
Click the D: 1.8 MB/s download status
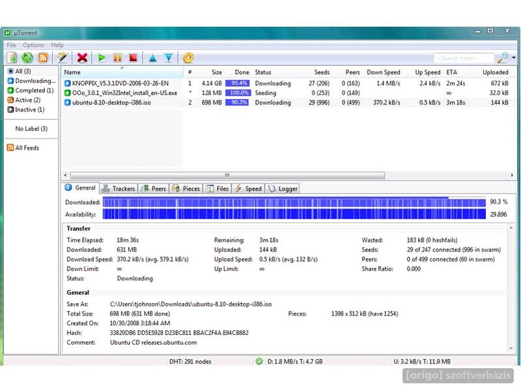click(x=295, y=362)
